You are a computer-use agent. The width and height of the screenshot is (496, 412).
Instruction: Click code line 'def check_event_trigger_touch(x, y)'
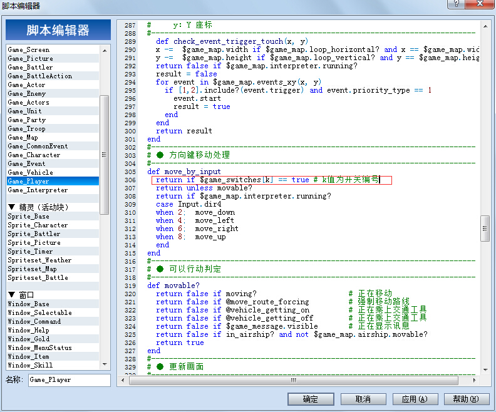[x=232, y=41]
